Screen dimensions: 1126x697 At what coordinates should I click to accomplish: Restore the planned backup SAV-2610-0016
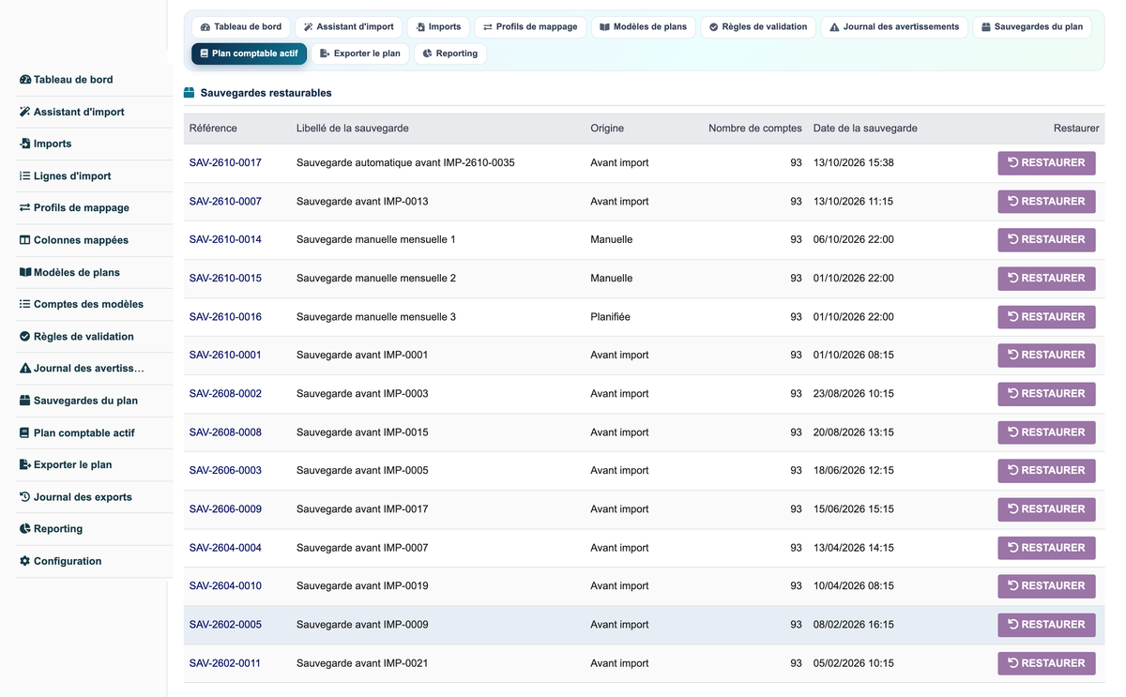click(x=1046, y=316)
